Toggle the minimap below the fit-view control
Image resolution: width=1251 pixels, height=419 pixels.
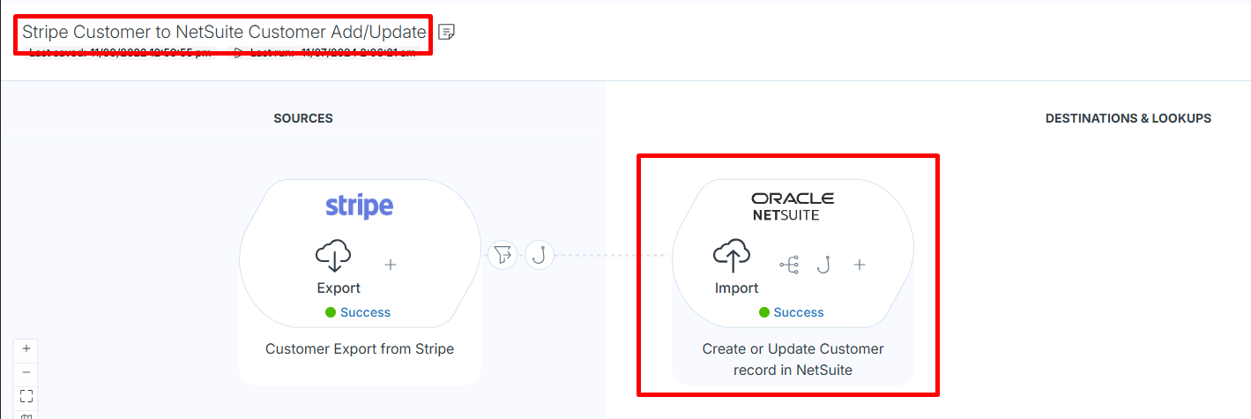click(x=26, y=415)
